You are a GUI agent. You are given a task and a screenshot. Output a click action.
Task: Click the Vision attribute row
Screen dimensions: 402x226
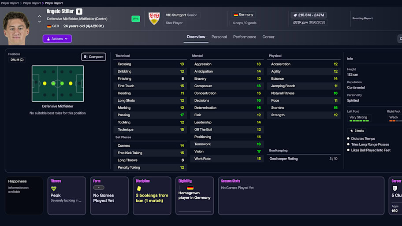point(227,152)
